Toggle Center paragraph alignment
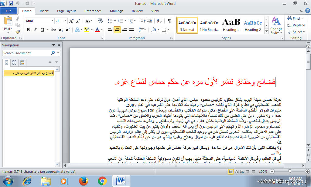 click(x=117, y=30)
